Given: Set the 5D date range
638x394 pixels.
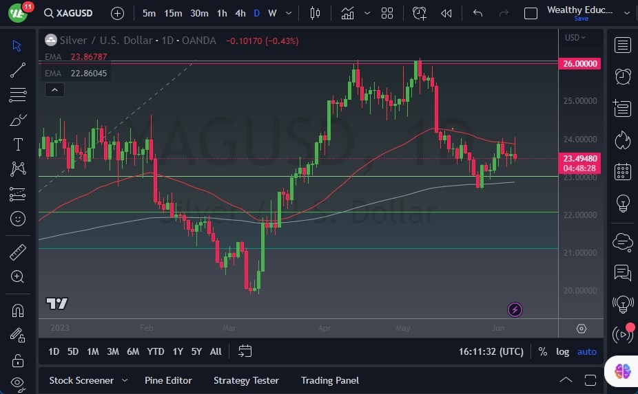Looking at the screenshot, I should coord(73,351).
